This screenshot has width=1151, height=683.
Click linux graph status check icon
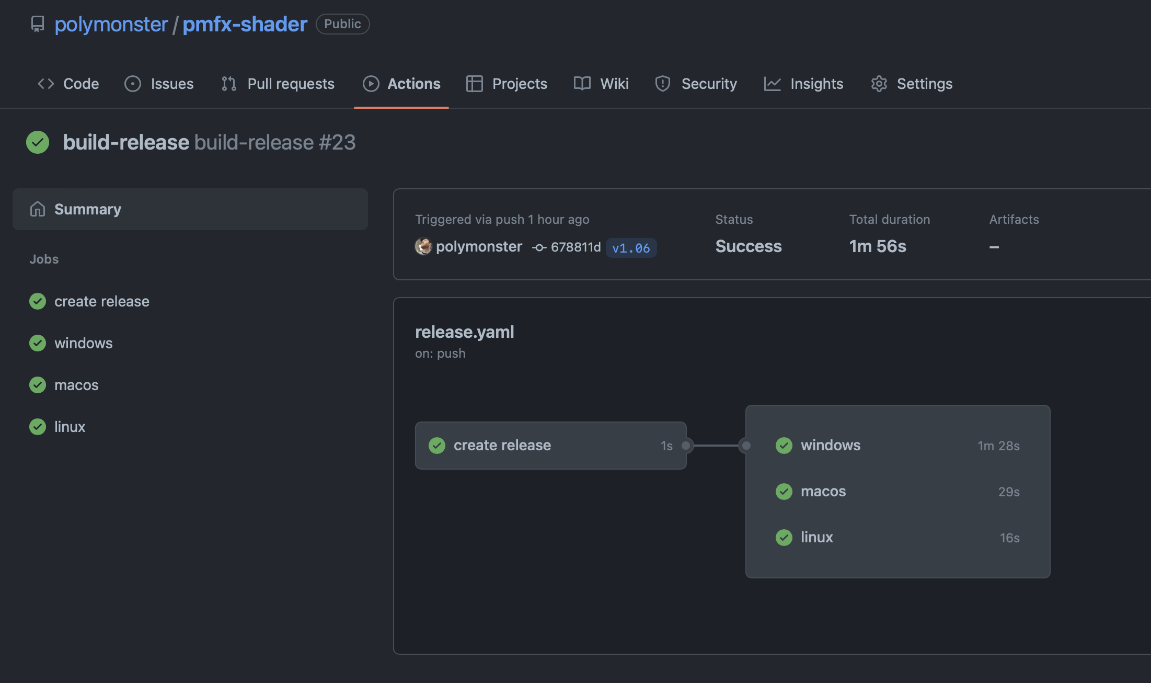[x=784, y=538]
